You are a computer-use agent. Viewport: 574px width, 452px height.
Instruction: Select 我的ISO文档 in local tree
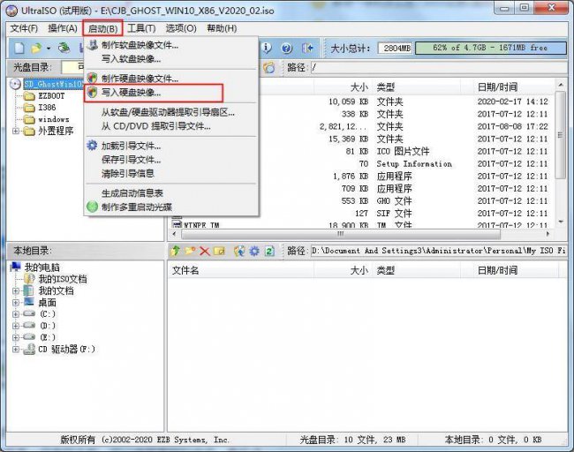point(63,279)
